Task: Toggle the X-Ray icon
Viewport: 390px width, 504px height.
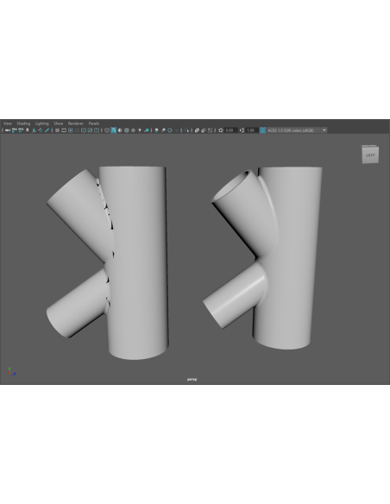Action: [197, 130]
